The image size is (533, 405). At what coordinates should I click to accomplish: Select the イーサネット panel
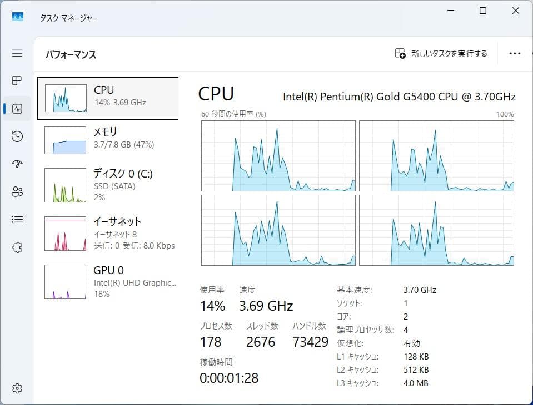click(x=108, y=233)
